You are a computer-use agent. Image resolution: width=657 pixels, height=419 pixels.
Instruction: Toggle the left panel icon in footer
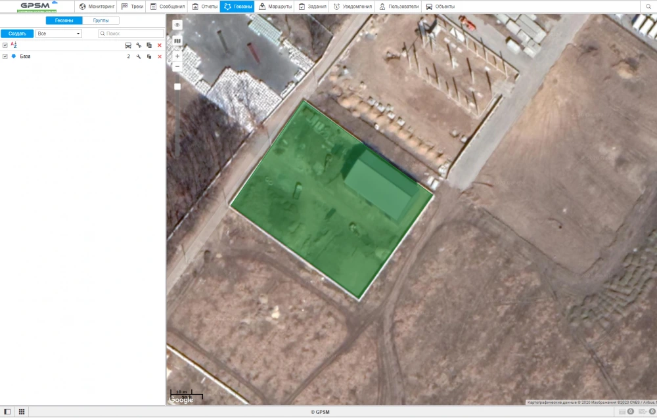tap(7, 412)
